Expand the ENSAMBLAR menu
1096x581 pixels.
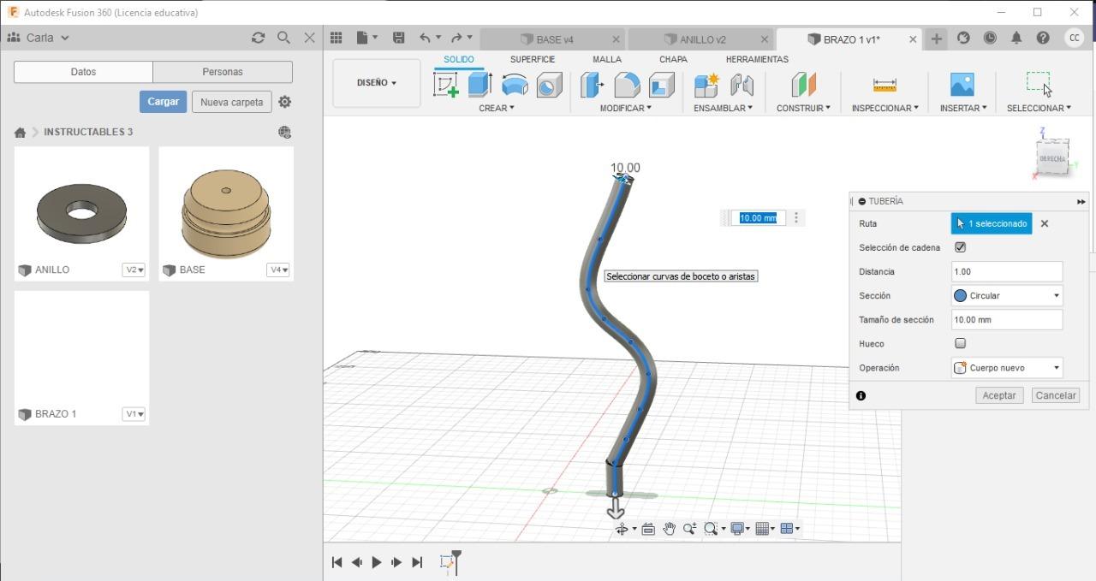point(724,108)
